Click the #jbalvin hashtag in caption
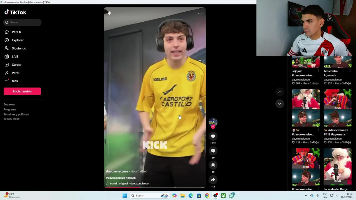 (131, 178)
